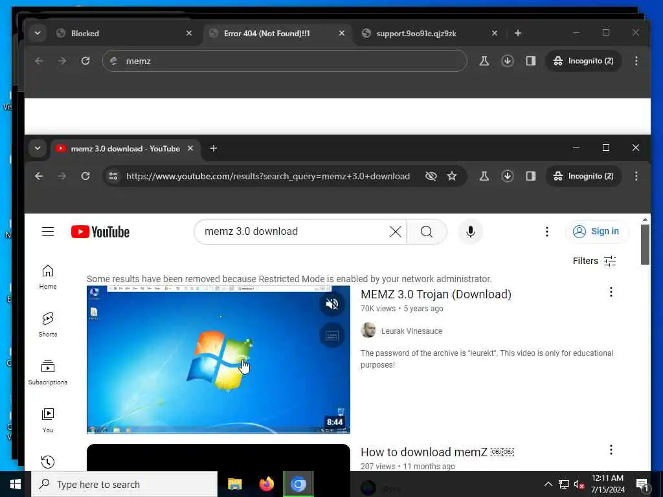Click the YouTube search magnifier button
Screen dimensions: 663x497
[426, 232]
